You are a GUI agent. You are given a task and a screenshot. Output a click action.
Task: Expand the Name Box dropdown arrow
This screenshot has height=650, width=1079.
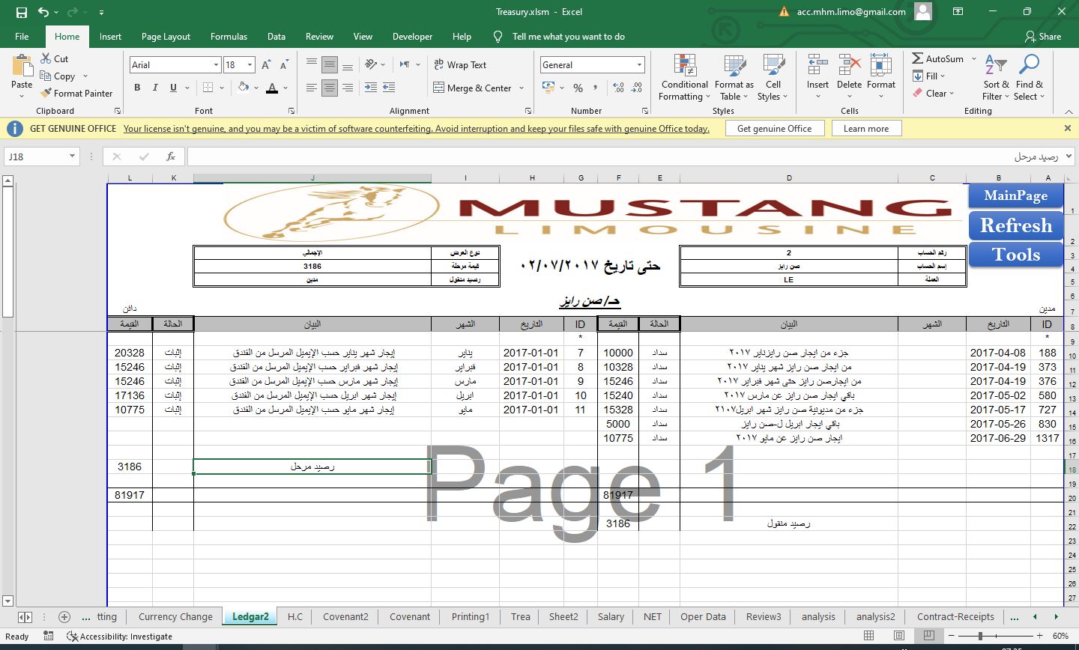72,157
